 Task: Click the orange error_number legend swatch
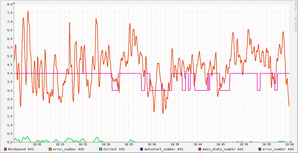pyautogui.click(x=50, y=149)
